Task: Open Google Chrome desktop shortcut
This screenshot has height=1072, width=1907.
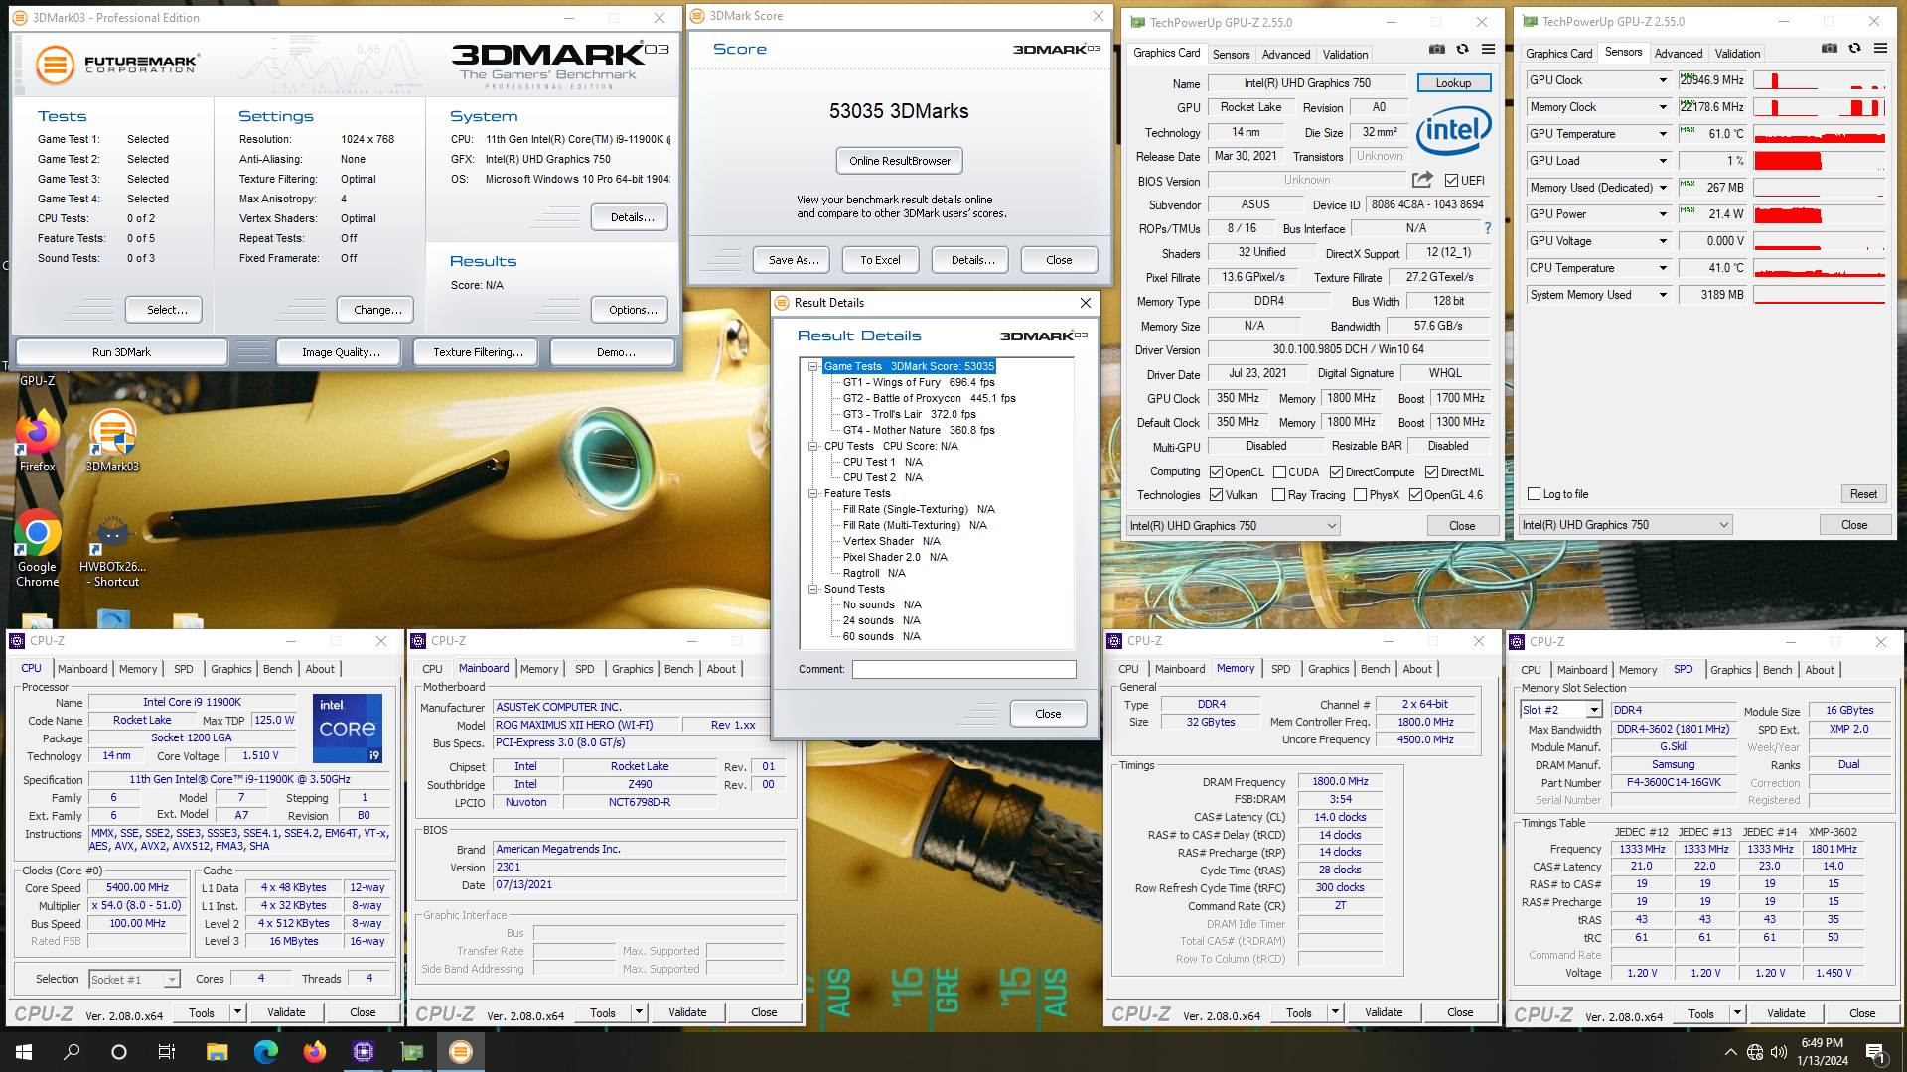Action: click(x=37, y=549)
